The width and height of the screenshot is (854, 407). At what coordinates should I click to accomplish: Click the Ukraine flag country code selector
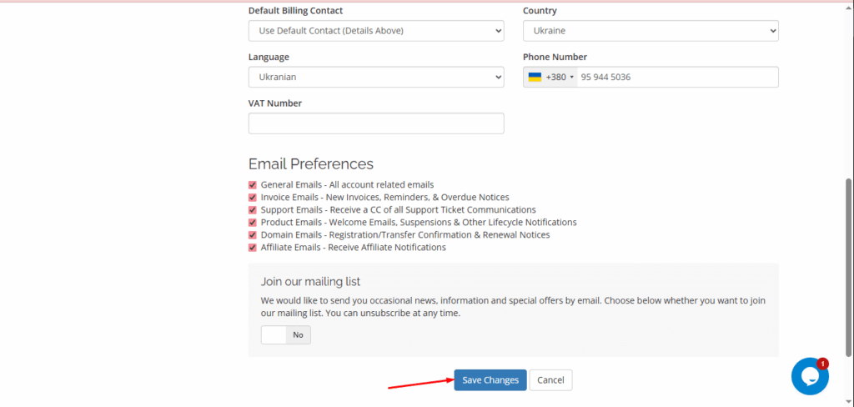(x=550, y=78)
